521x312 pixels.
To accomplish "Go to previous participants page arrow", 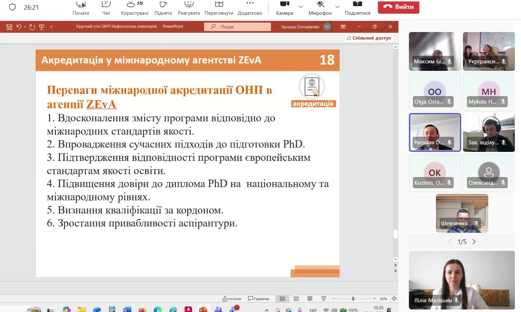I will (x=450, y=242).
